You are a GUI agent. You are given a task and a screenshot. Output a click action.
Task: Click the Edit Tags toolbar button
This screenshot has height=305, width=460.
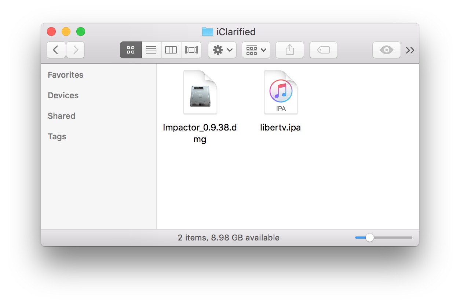click(323, 50)
